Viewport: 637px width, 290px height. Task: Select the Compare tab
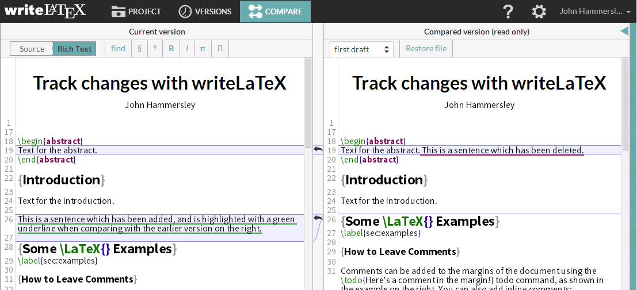coord(275,11)
